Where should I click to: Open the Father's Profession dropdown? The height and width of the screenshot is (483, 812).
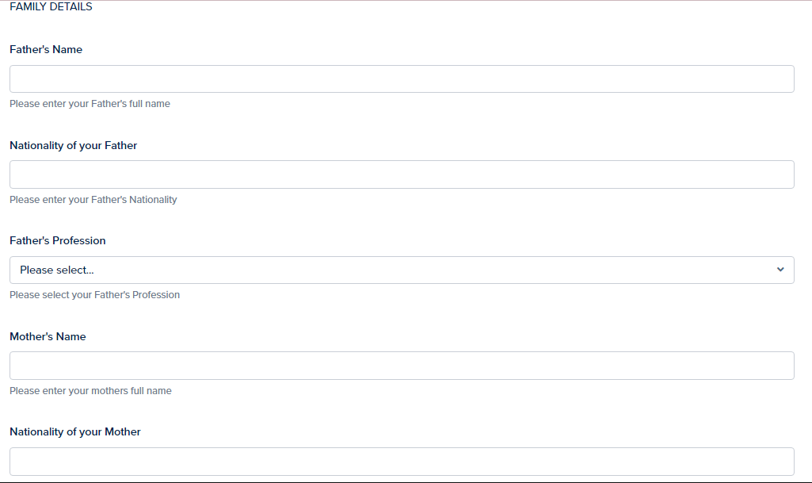point(402,270)
